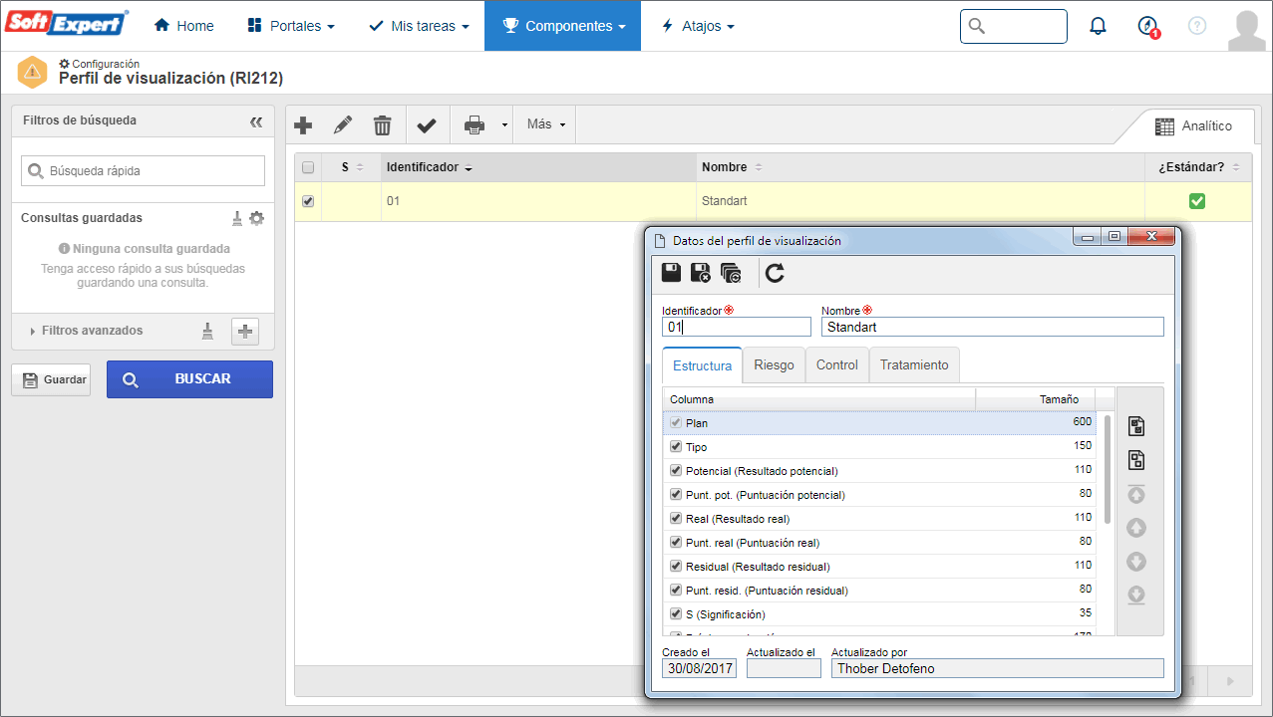Viewport: 1273px width, 717px height.
Task: Clear saved queries with broom icon
Action: (237, 218)
